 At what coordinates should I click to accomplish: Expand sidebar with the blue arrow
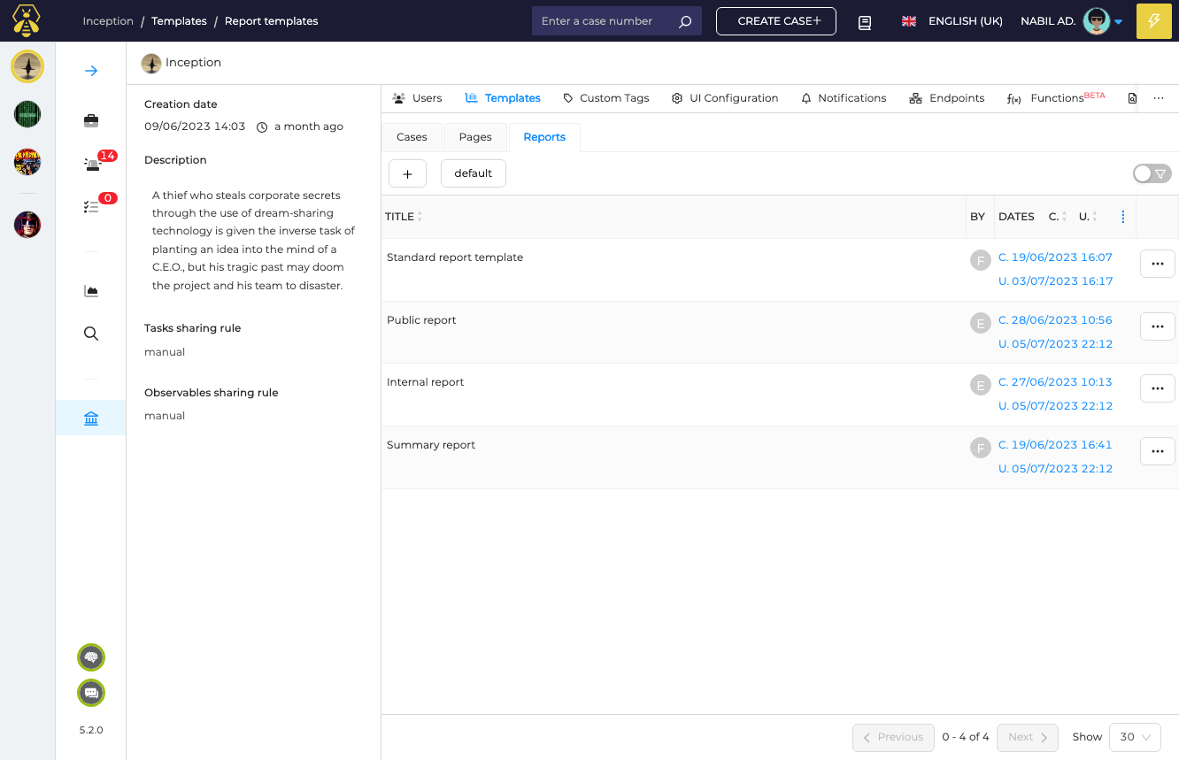[x=91, y=71]
